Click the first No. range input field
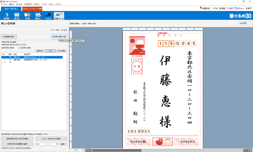The width and height of the screenshot is (253, 152). (x=43, y=144)
